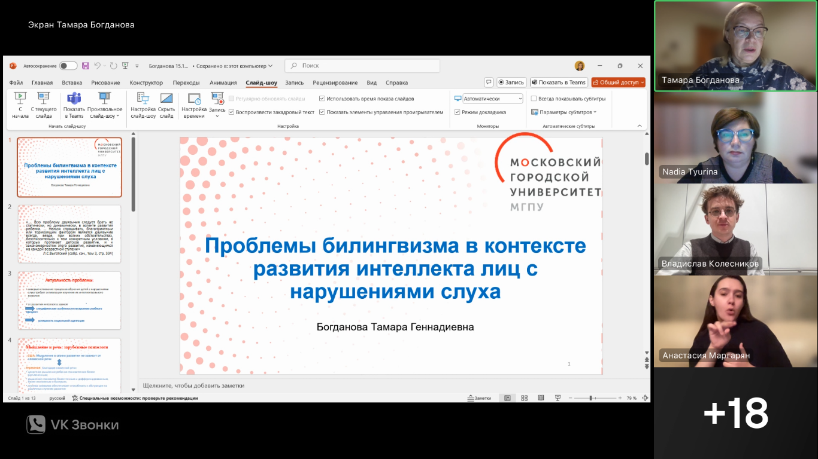
Task: Start slideshow with the 'С начала' icon
Action: pos(20,100)
